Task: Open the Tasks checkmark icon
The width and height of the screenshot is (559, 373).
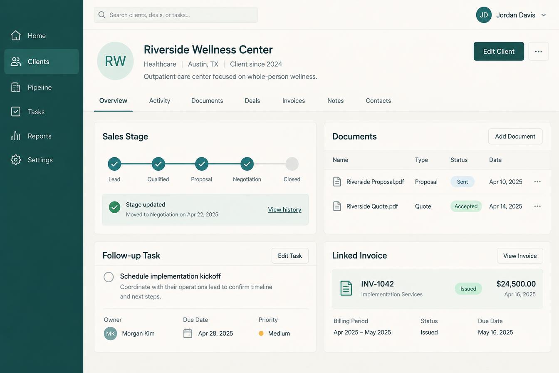Action: 16,112
